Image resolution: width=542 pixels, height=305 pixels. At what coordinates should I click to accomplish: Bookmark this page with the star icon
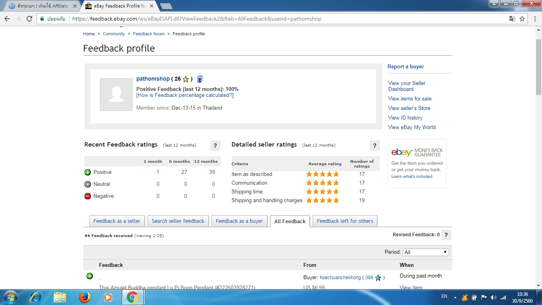(522, 19)
